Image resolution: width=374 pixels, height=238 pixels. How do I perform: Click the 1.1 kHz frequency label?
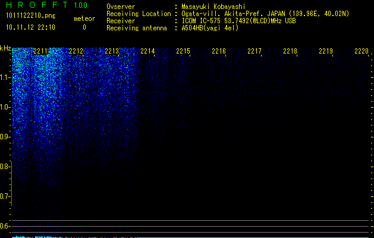click(x=5, y=77)
